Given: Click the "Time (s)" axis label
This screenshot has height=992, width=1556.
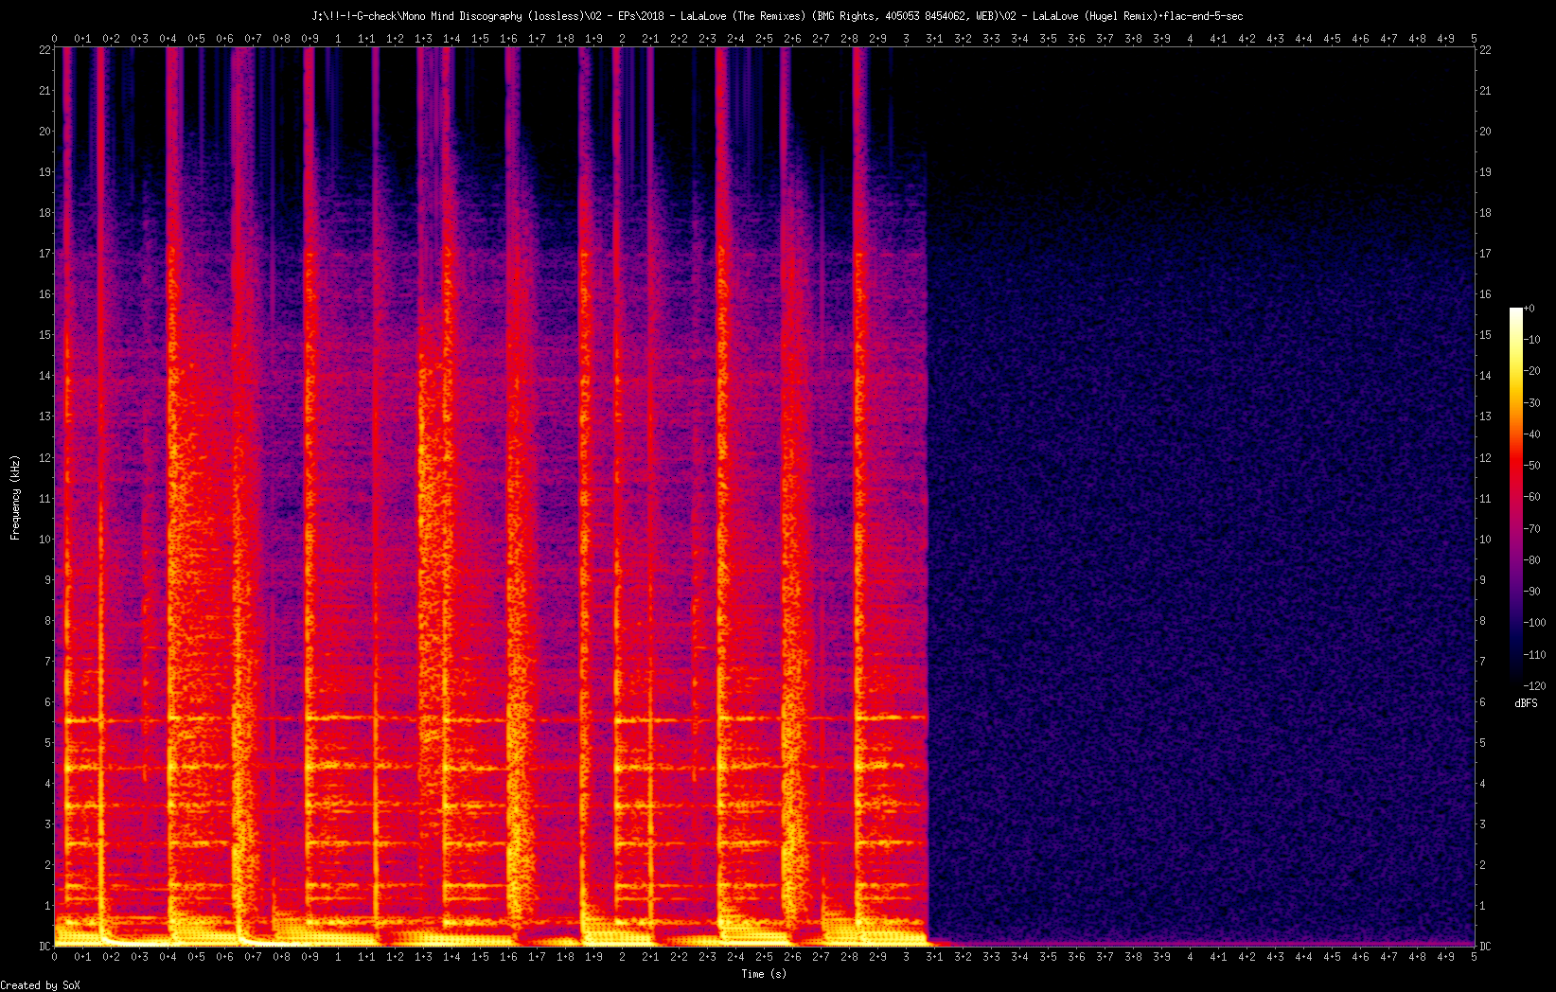Looking at the screenshot, I should click(764, 973).
